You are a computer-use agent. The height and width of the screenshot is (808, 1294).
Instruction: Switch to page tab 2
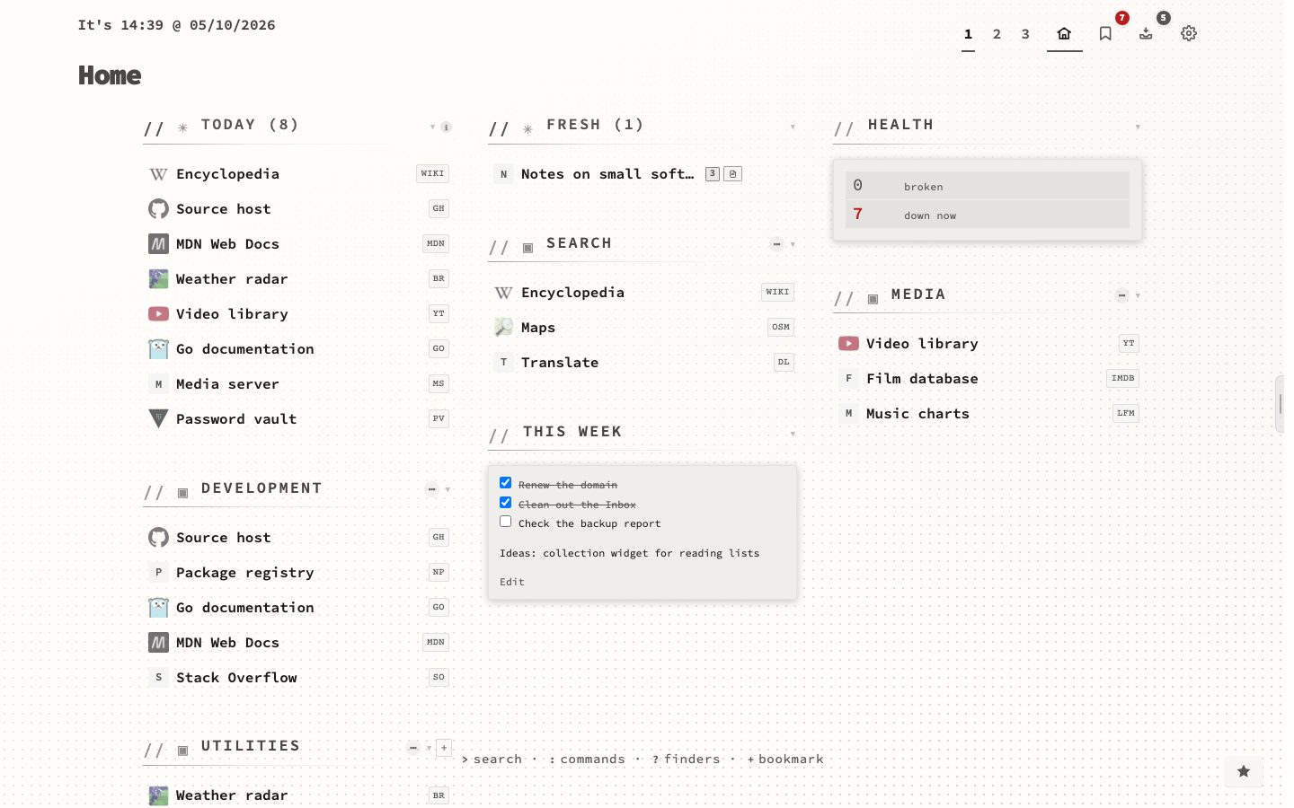click(x=997, y=35)
